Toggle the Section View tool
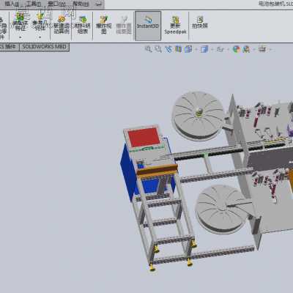The width and height of the screenshot is (293, 293). pos(179,49)
